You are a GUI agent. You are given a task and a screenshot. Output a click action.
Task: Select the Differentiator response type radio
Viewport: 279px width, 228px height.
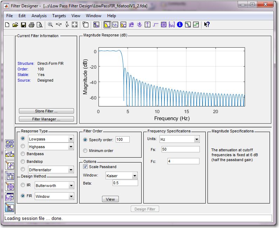[x=23, y=169]
